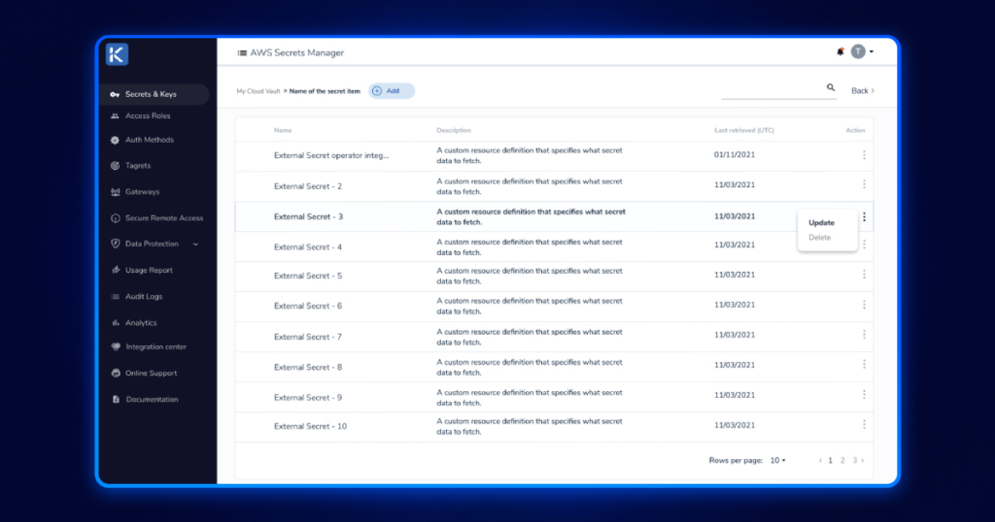Click the search magnifier icon

coord(831,87)
